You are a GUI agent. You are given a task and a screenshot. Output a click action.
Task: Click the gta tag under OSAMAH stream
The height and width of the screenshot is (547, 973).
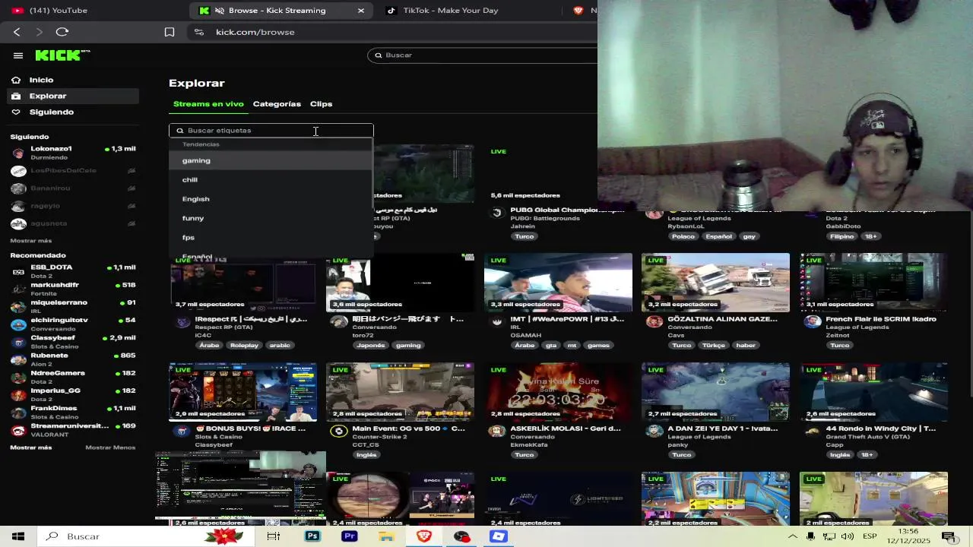[550, 345]
